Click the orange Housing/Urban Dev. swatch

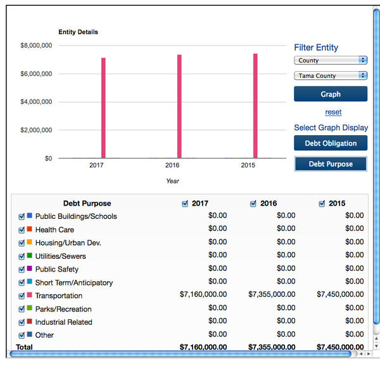click(x=30, y=242)
